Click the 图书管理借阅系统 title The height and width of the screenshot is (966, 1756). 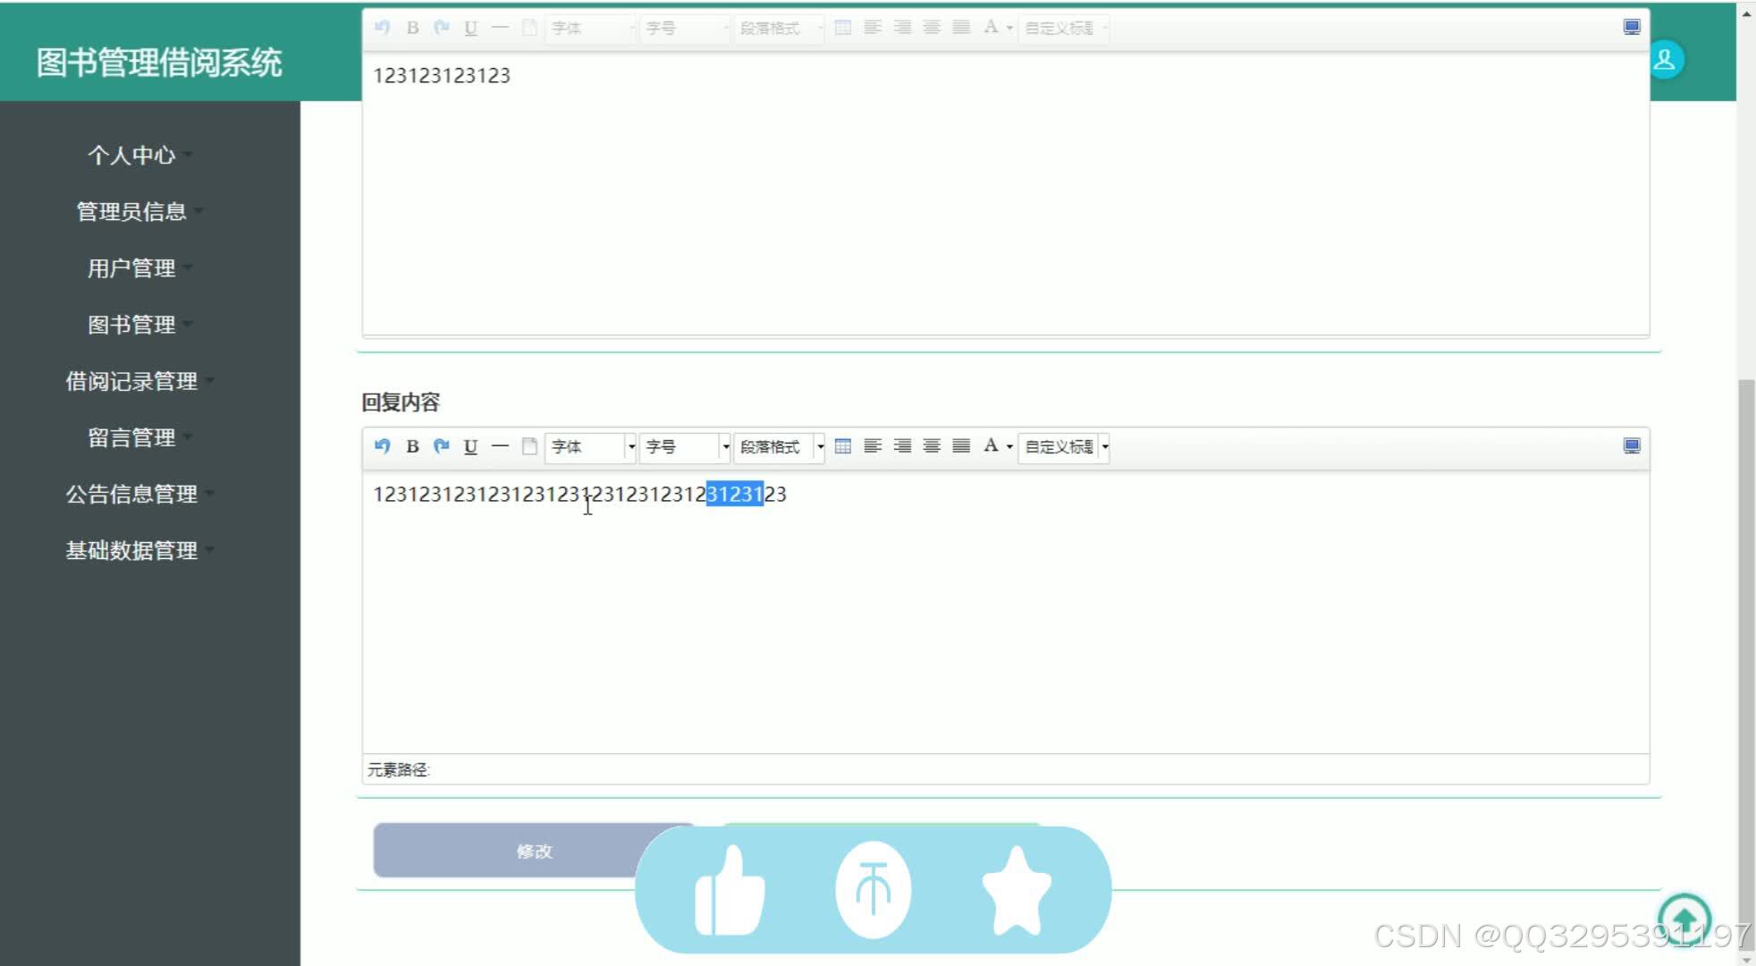point(159,63)
